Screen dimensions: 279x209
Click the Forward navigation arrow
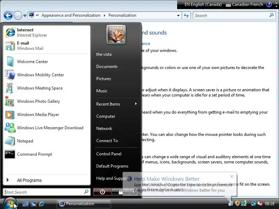(x=18, y=15)
